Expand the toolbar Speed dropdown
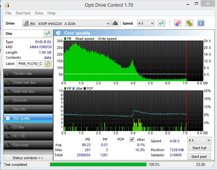Image resolution: width=217 pixels, height=170 pixels. (146, 23)
